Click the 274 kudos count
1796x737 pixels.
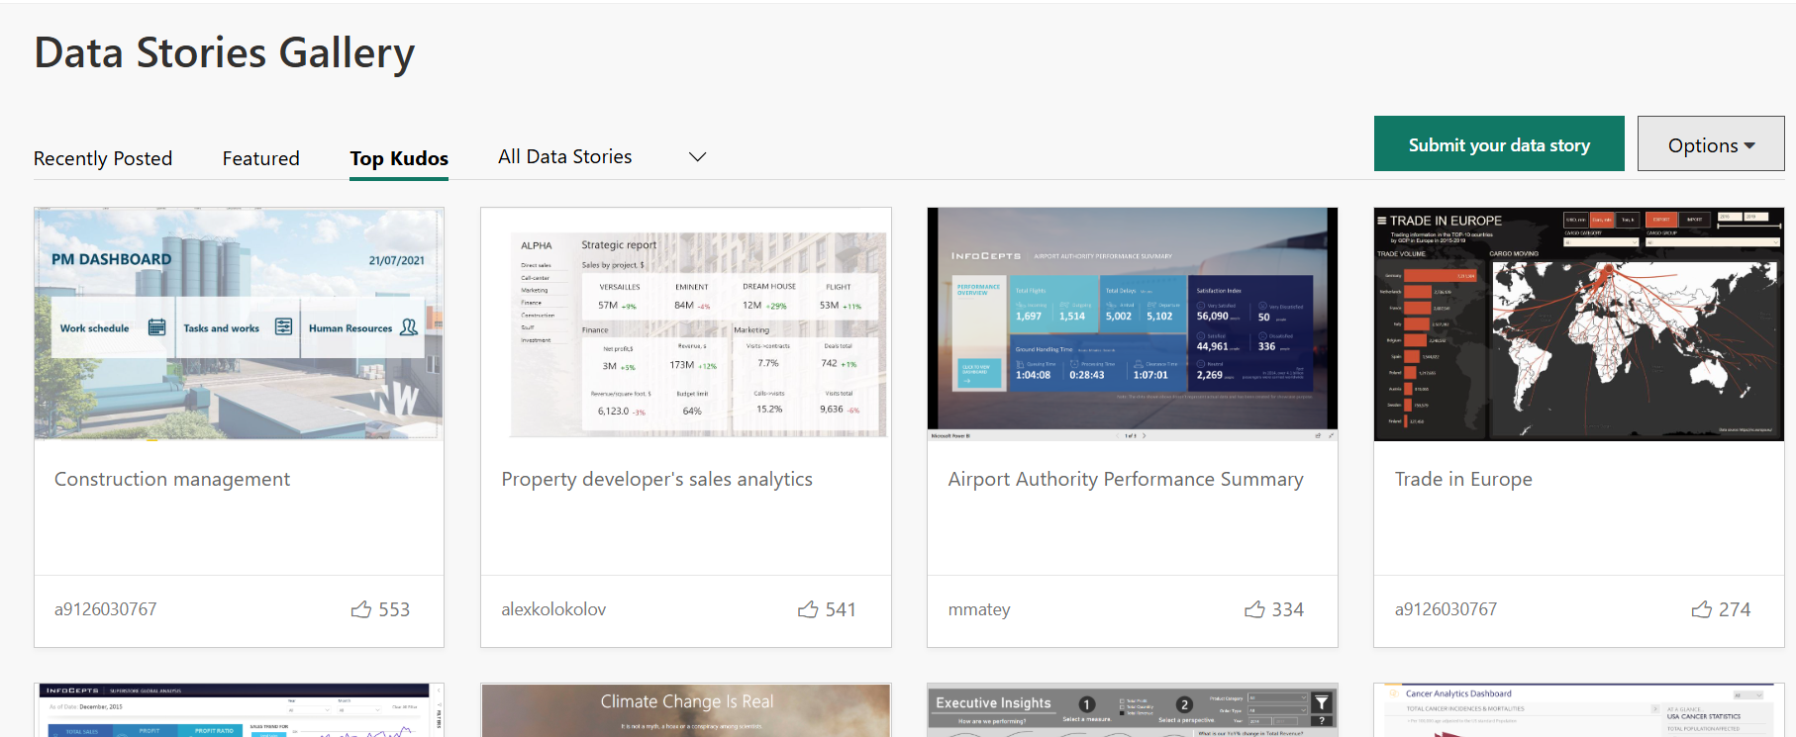(1735, 609)
